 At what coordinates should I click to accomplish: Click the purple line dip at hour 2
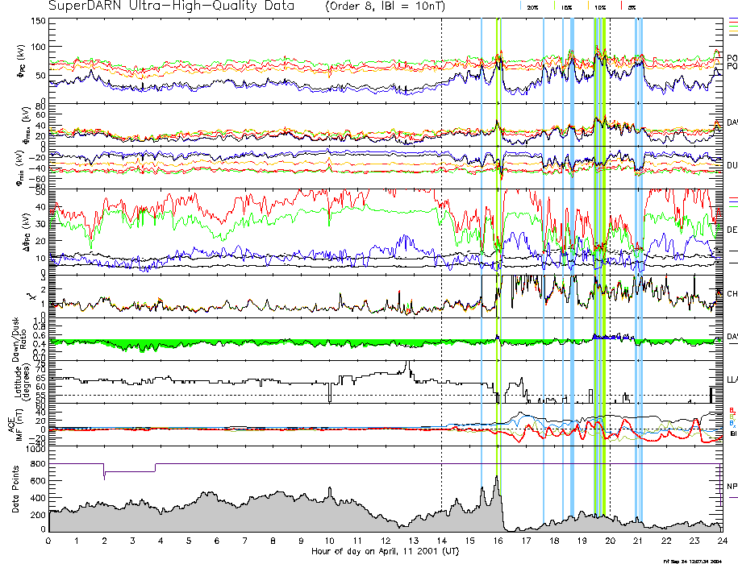click(104, 474)
